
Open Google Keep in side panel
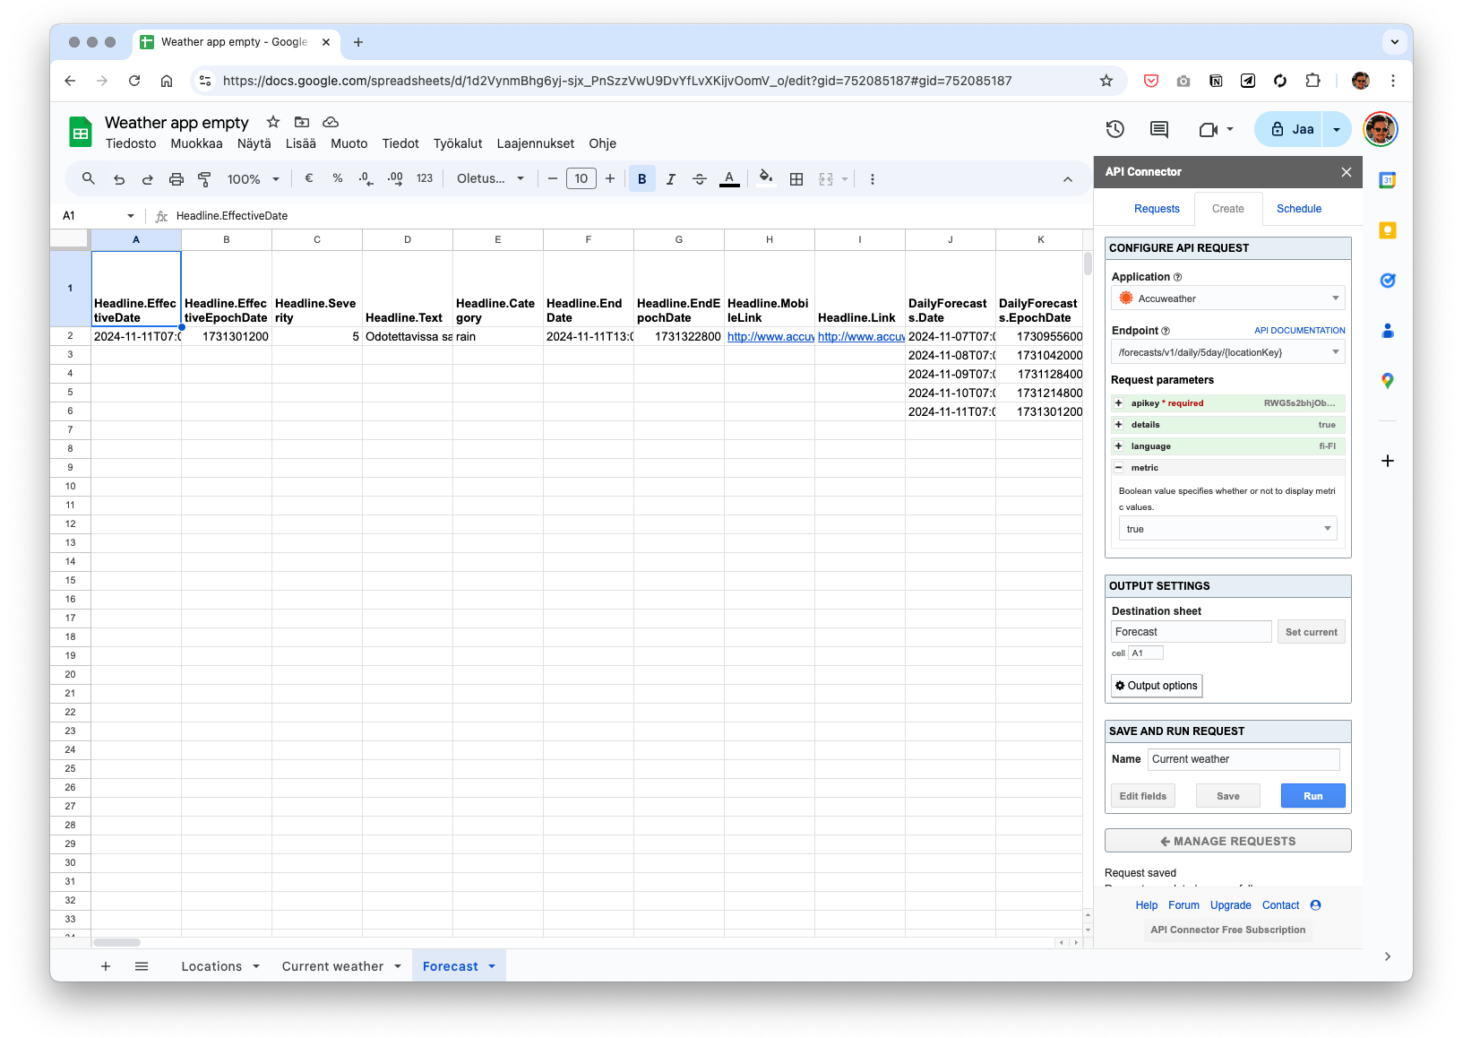click(x=1387, y=230)
